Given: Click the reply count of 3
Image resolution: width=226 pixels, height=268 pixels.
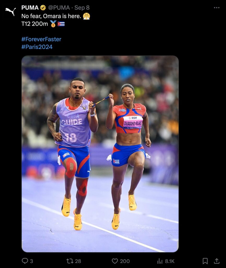Looking at the screenshot, I should pyautogui.click(x=31, y=261).
